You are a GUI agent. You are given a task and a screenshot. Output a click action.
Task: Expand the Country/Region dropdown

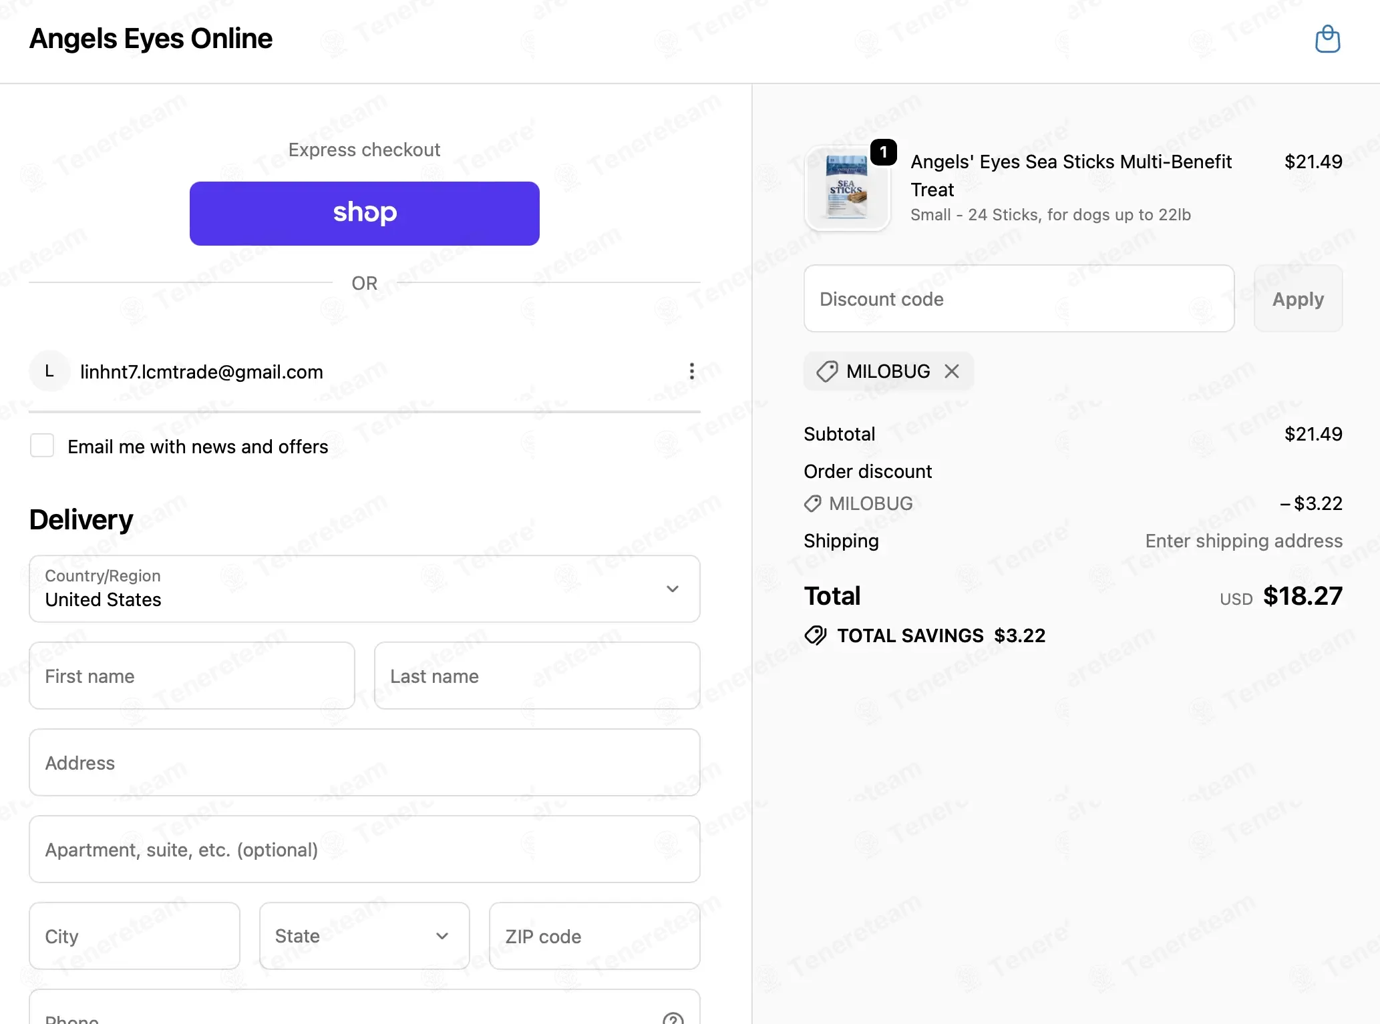364,588
